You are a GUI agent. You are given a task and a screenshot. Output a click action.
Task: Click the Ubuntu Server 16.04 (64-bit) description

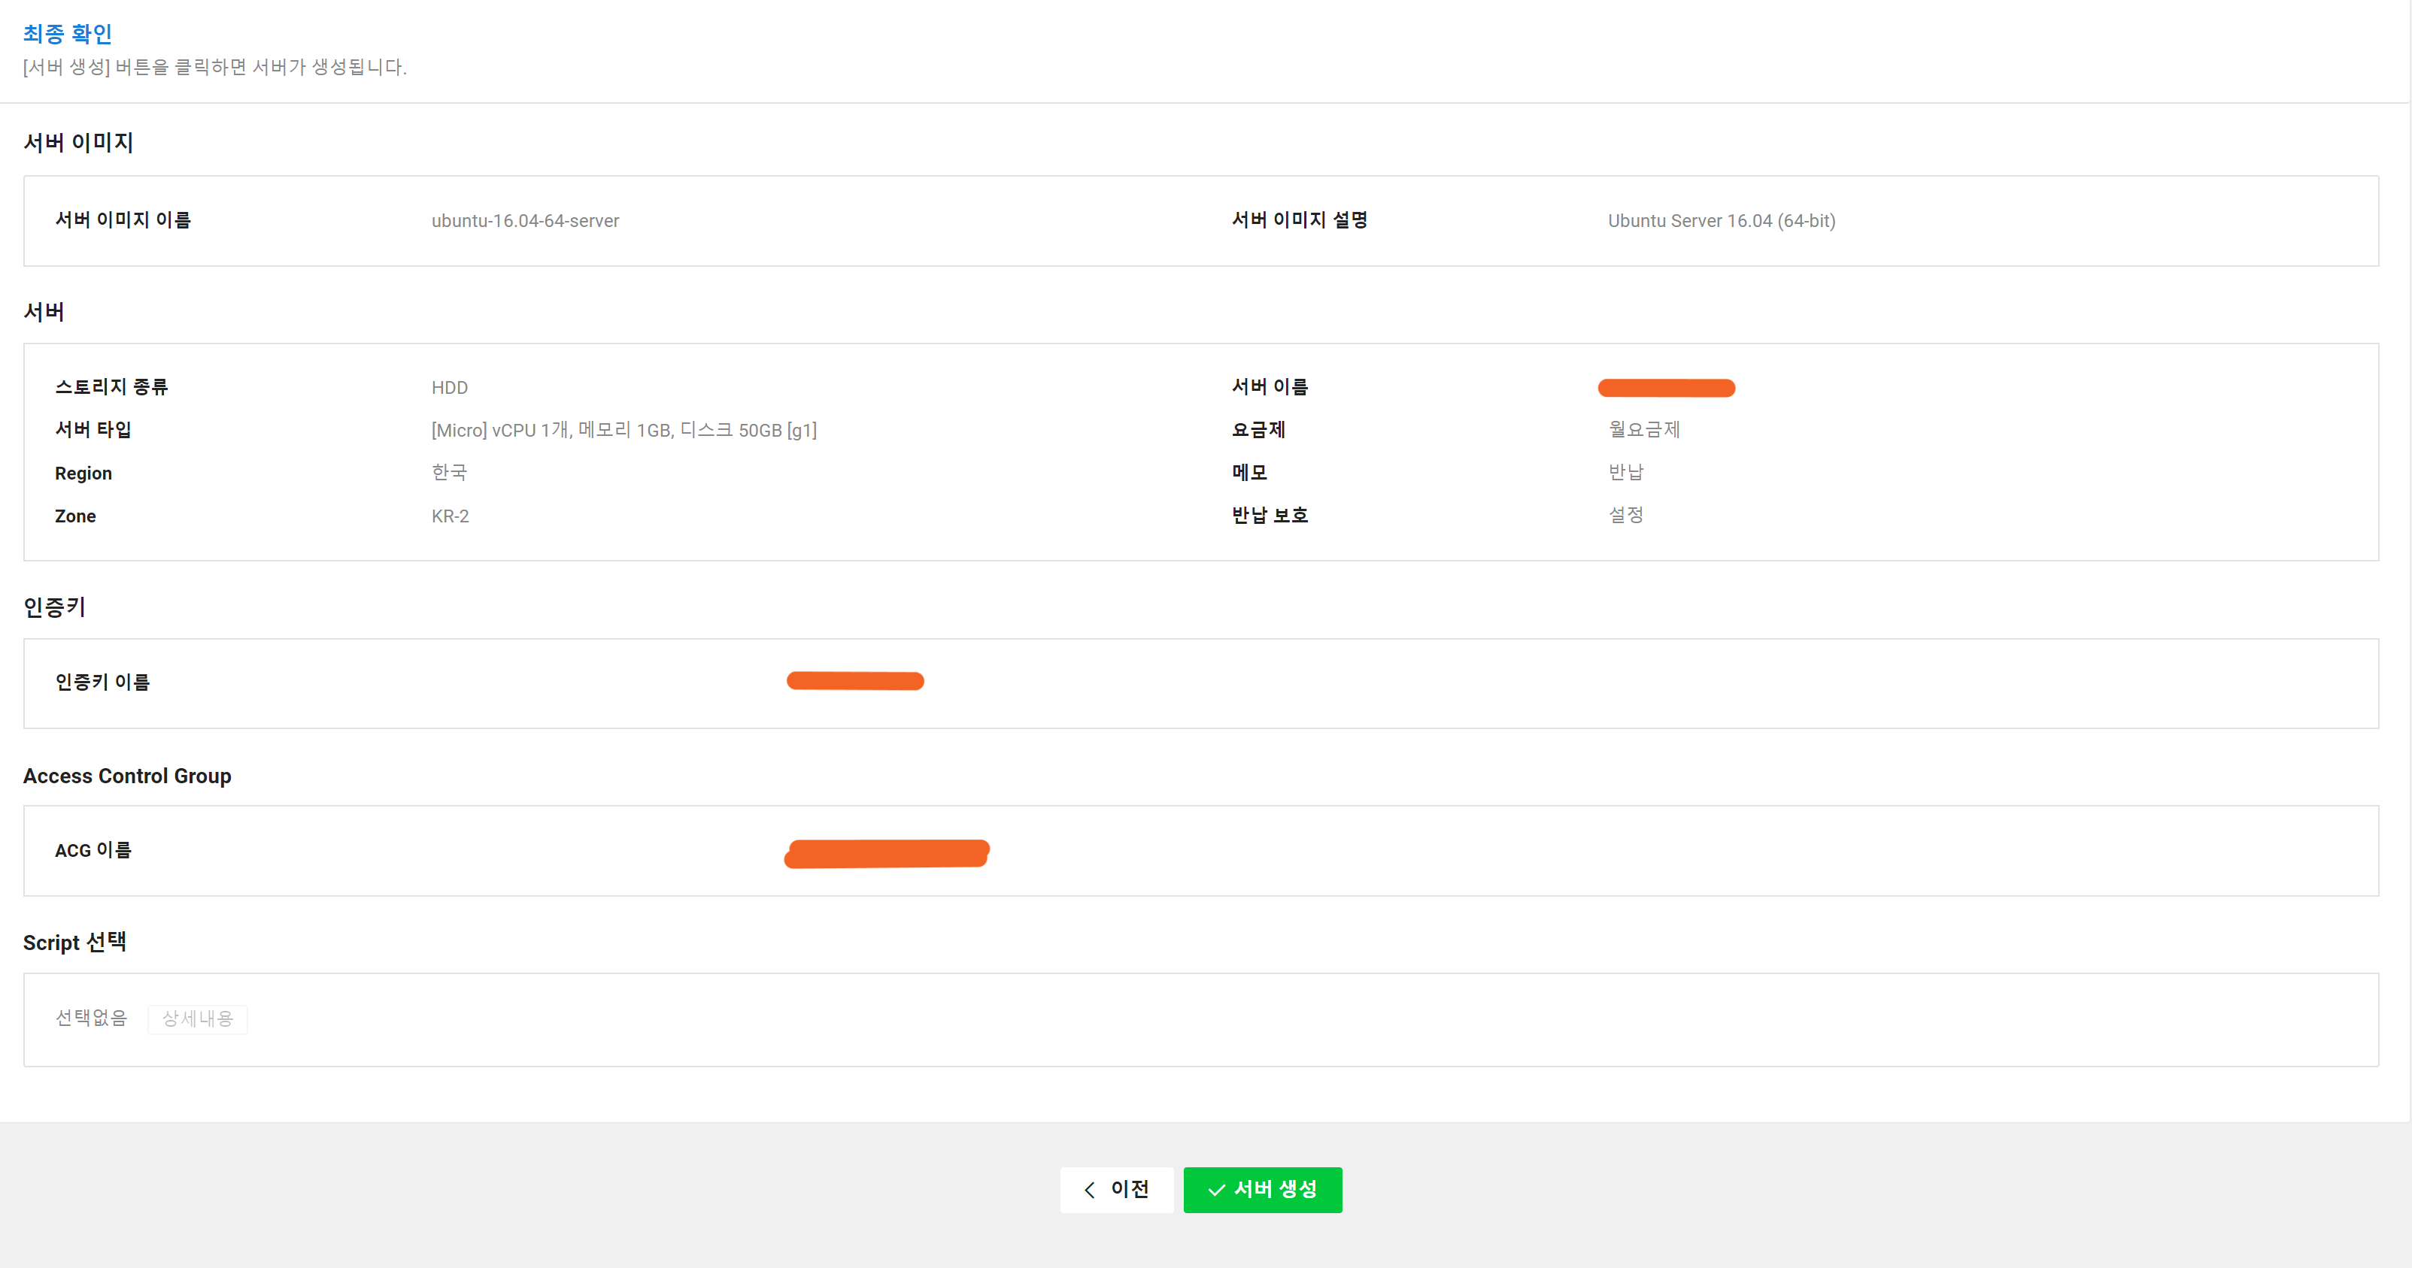point(1721,221)
